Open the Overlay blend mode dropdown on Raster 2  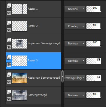click(x=75, y=26)
